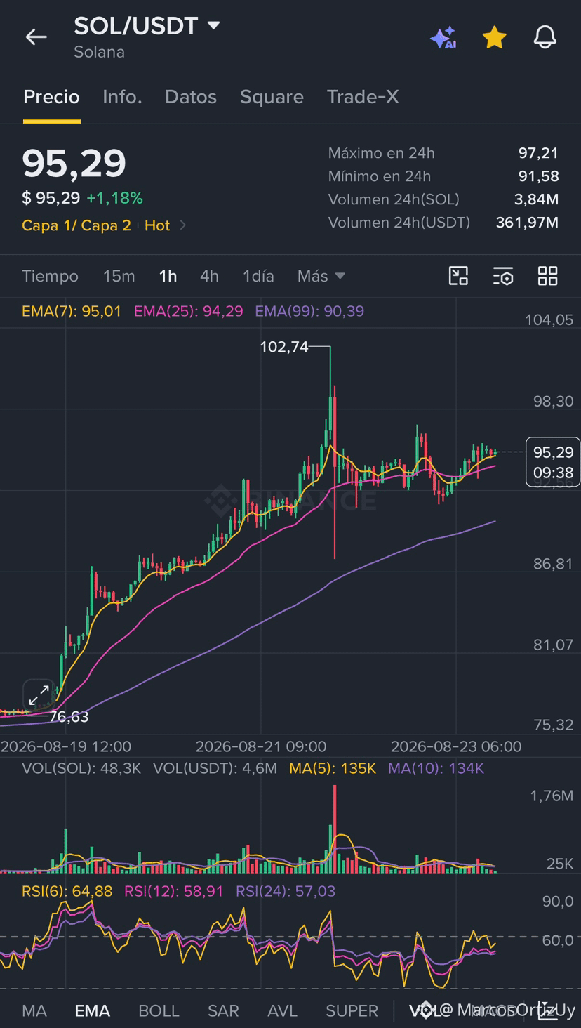Click the Volumen 24h(USDT) value 361,97M

(527, 223)
